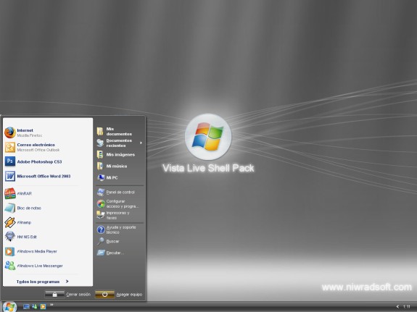Click "Bloc de notas" label
The width and height of the screenshot is (417, 312).
coord(29,208)
